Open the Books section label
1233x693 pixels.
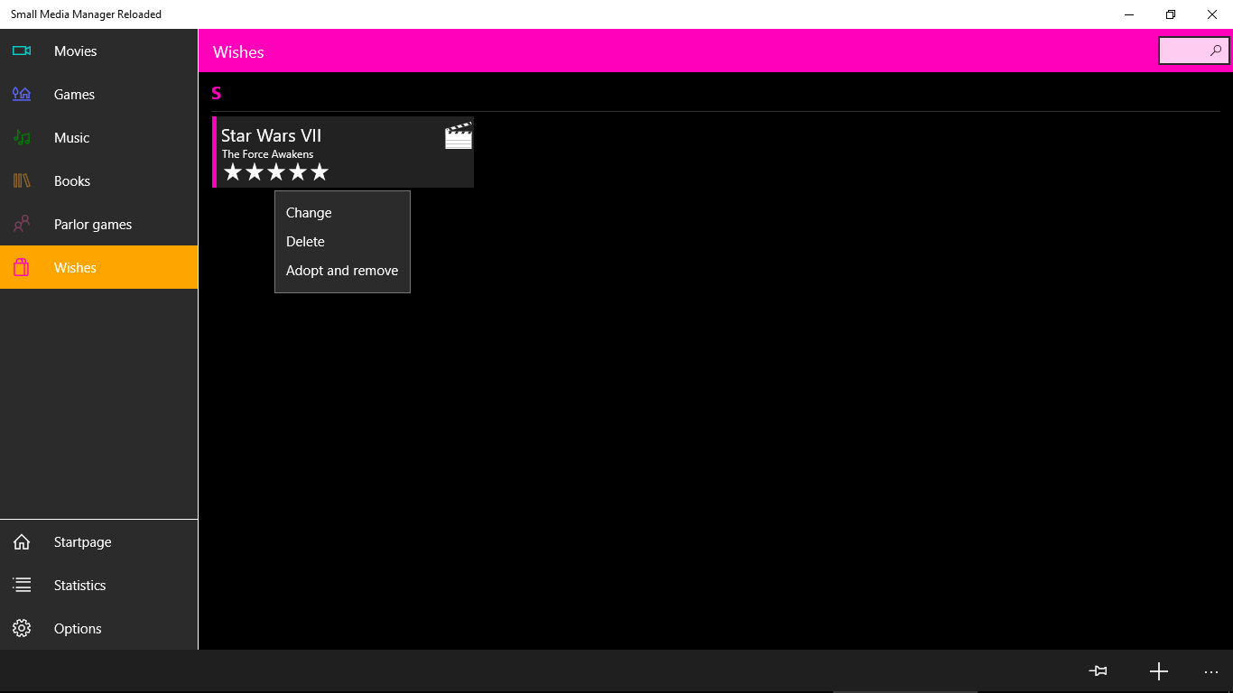click(72, 181)
